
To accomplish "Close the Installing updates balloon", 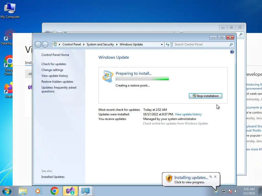I will pos(215,177).
